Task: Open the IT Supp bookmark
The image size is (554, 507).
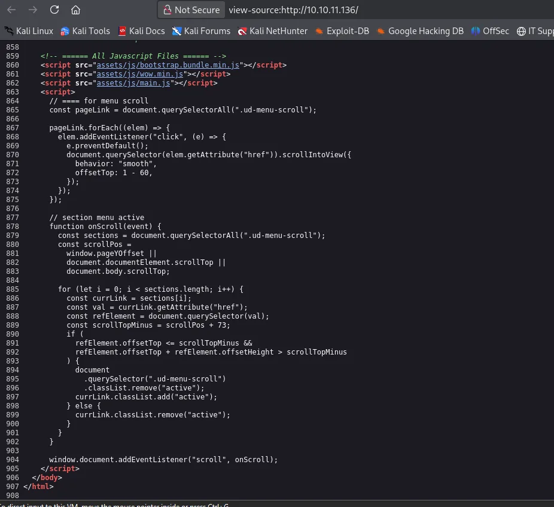Action: pos(535,31)
